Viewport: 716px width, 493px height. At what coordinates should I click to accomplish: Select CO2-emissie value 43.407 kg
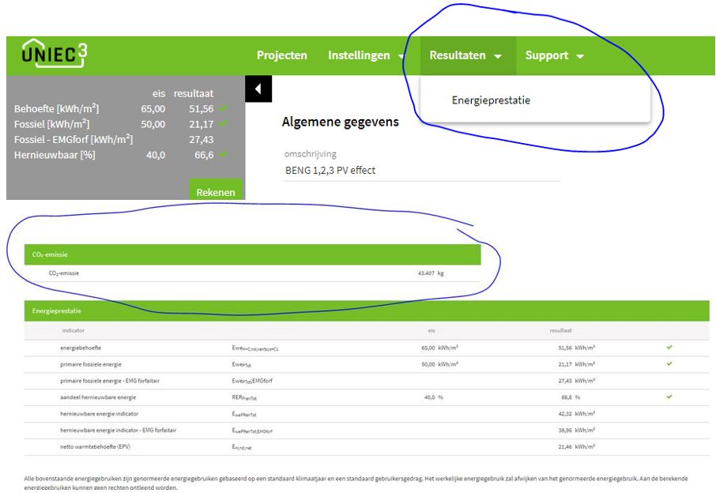(431, 273)
